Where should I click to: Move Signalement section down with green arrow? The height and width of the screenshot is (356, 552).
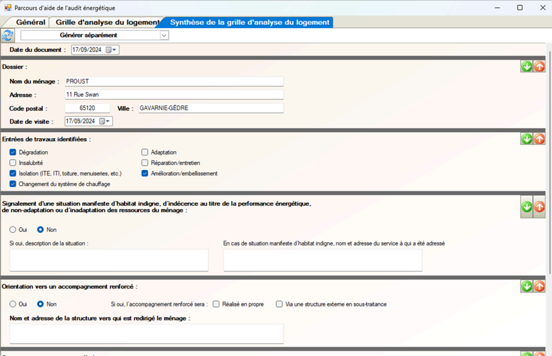[x=527, y=207]
